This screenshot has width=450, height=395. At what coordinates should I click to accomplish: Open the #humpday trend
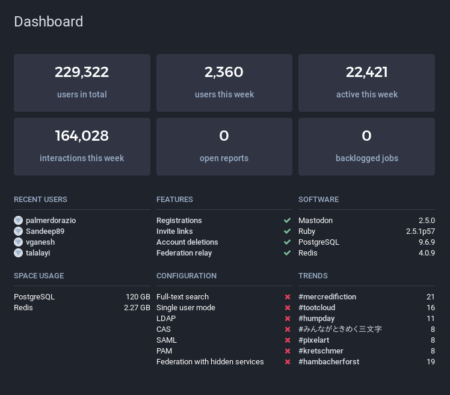[x=316, y=319]
